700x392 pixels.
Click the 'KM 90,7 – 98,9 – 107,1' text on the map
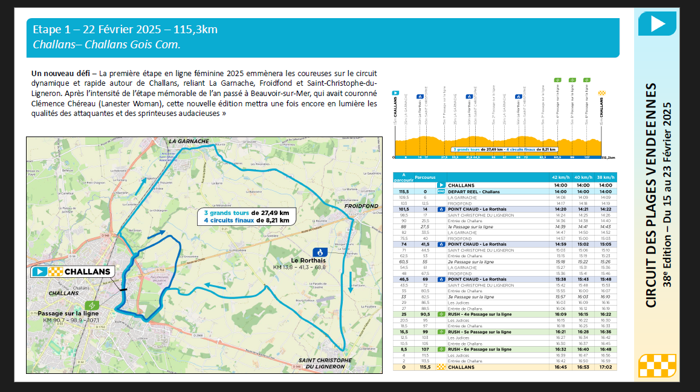(x=71, y=320)
